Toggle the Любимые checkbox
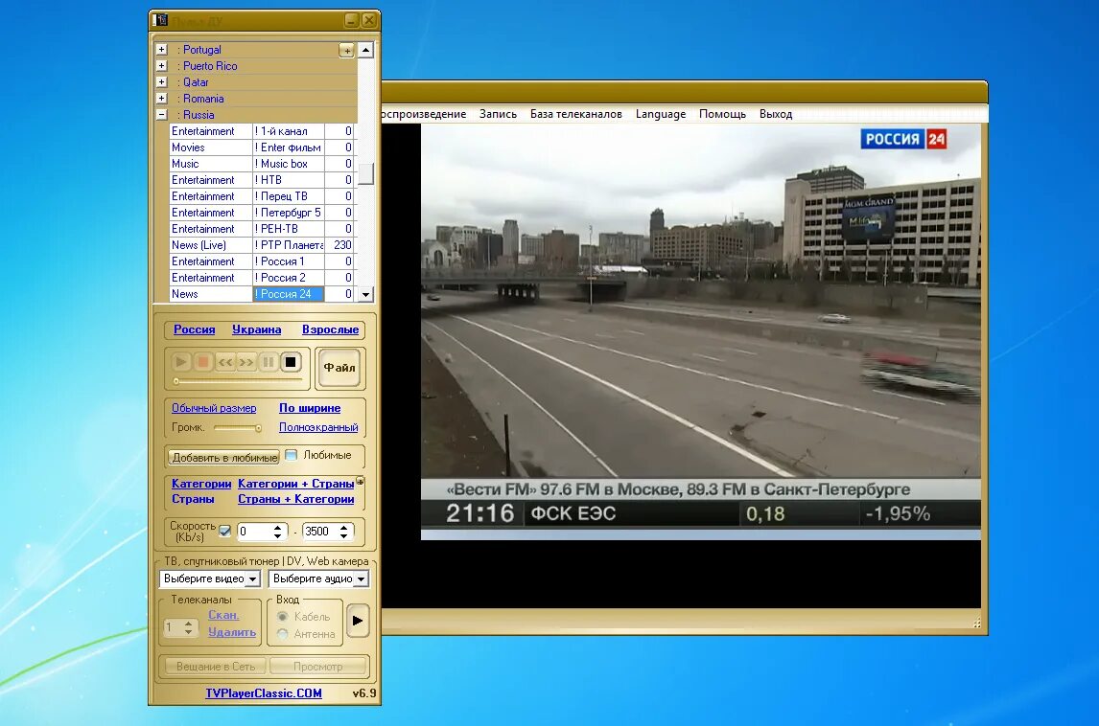The width and height of the screenshot is (1099, 726). 292,455
